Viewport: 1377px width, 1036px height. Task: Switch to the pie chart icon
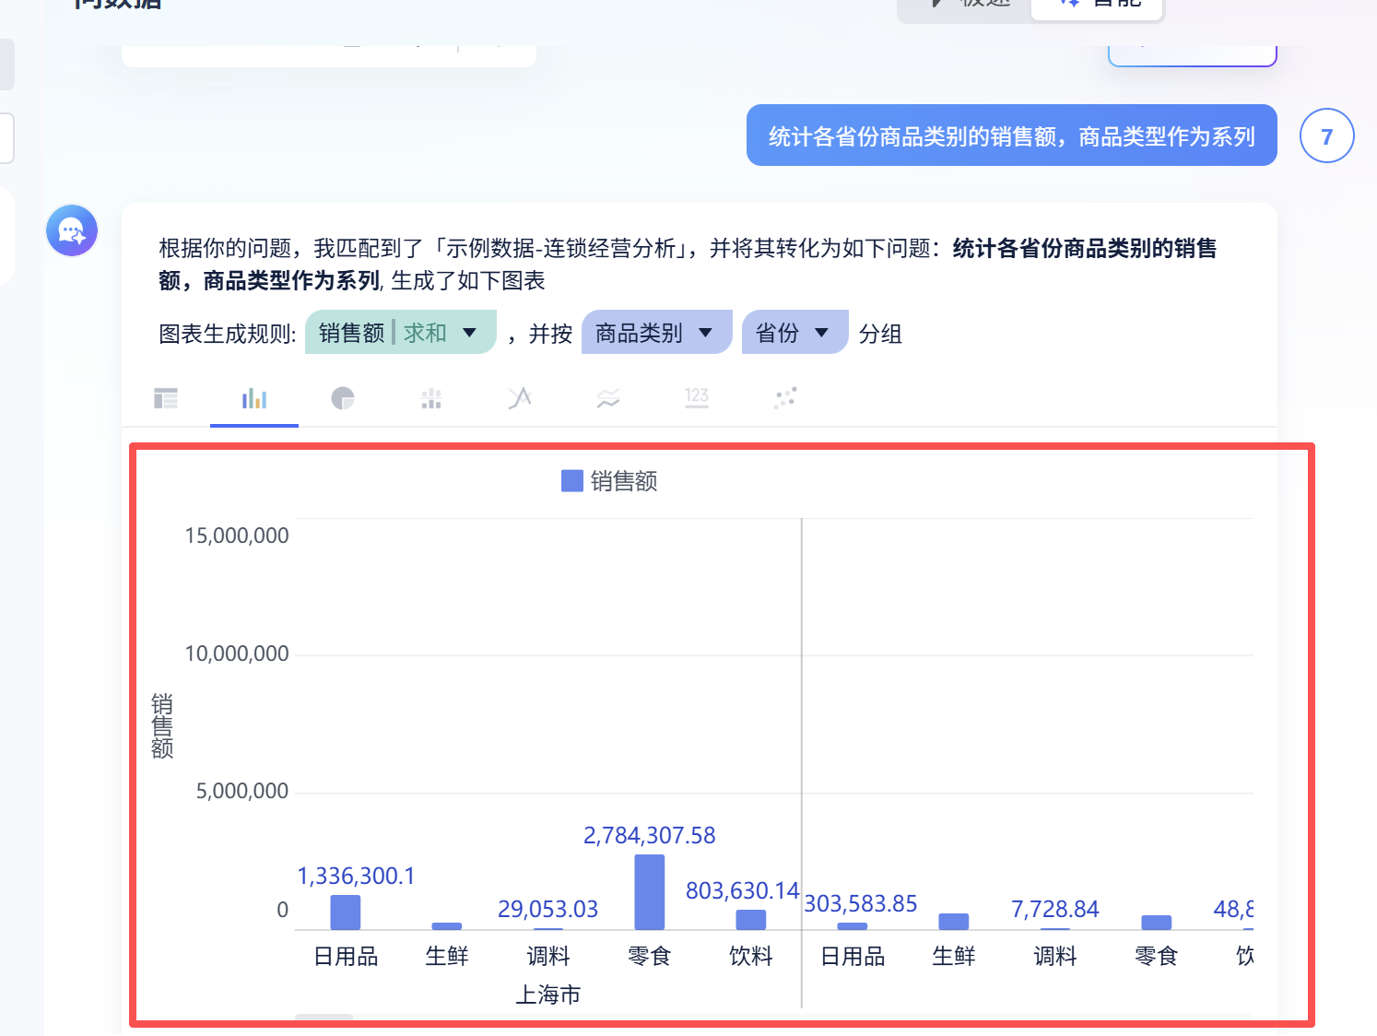[343, 398]
